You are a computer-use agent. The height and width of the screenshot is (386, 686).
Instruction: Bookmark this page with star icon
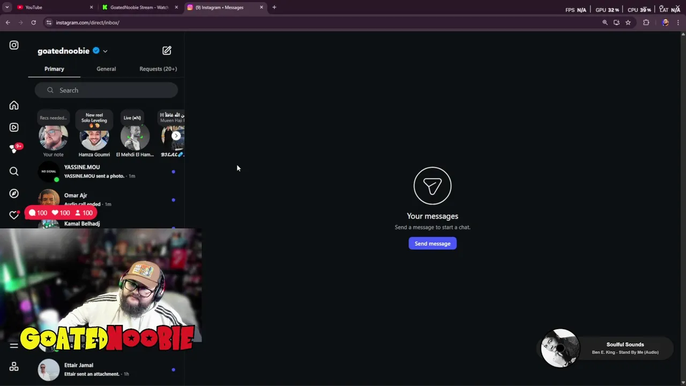click(628, 23)
